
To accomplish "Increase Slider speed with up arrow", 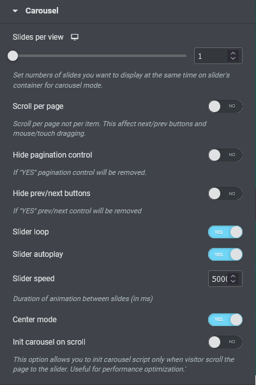I will 233,276.
